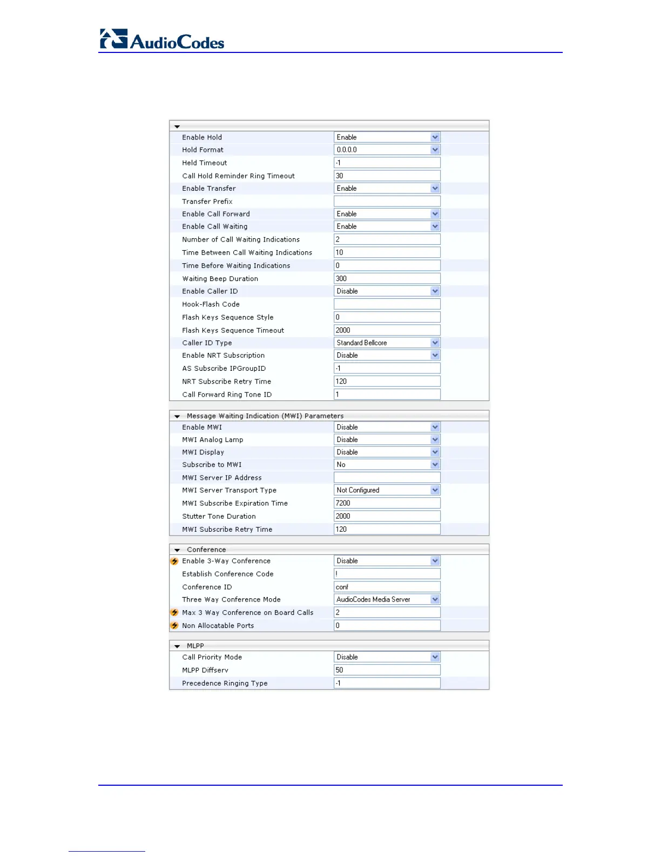Open the MWI Server Transport Type dropdown
This screenshot has height=856, width=661.
pos(387,490)
